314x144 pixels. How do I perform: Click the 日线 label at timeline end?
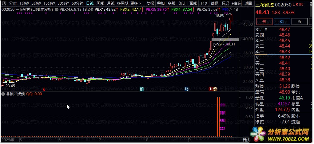coord(246,140)
